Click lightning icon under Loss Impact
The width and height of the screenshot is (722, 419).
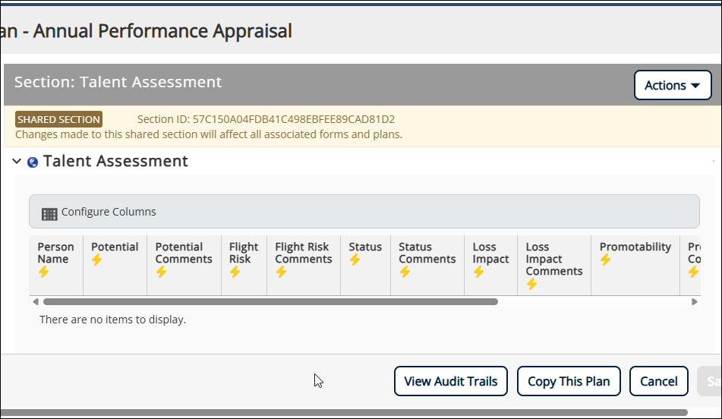478,272
